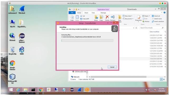Open Command Prompt from the taskbar
169x95 pixels.
coord(33,90)
